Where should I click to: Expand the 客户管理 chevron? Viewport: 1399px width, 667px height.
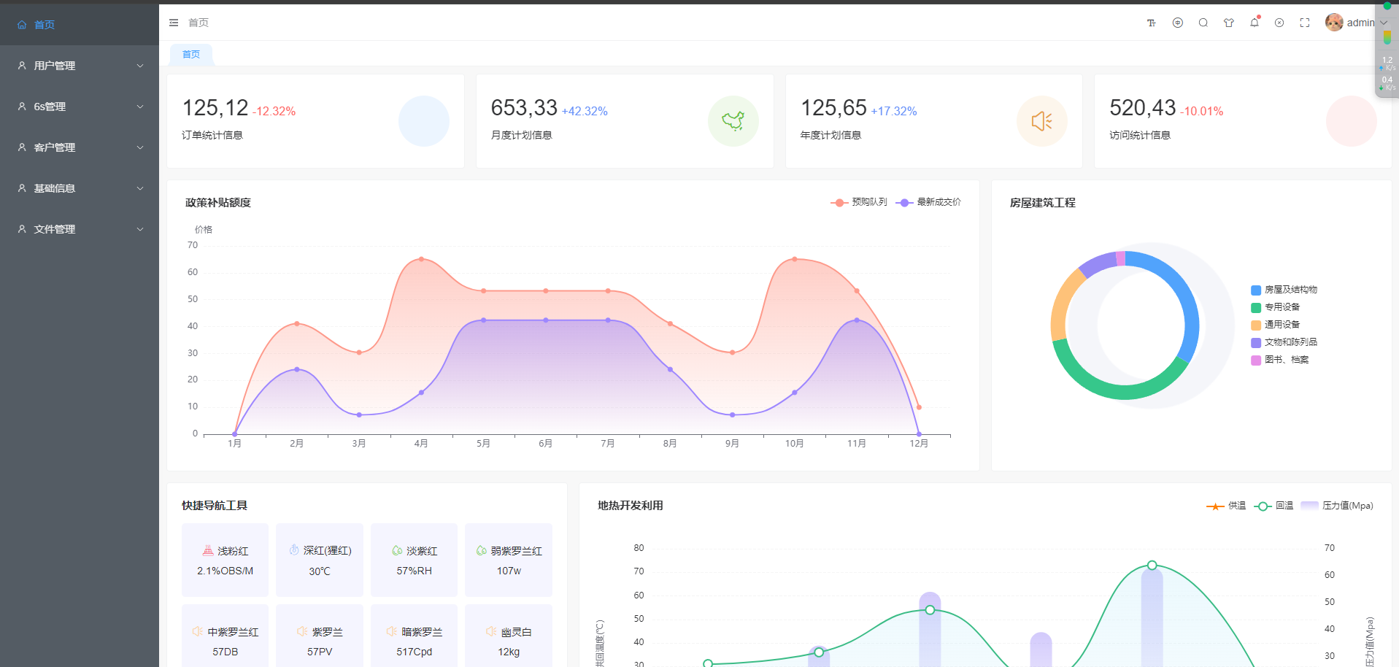(x=140, y=147)
